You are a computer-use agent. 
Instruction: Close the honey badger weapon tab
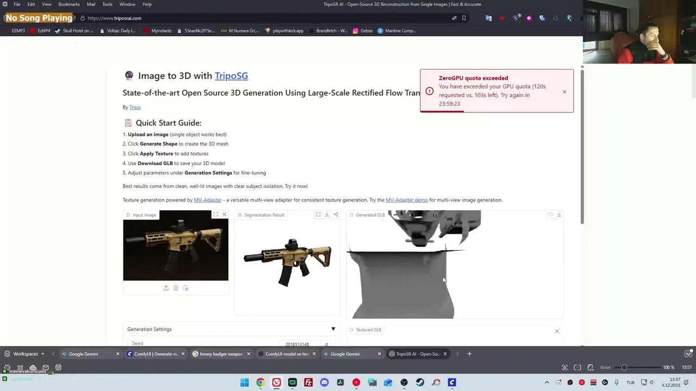(x=248, y=354)
